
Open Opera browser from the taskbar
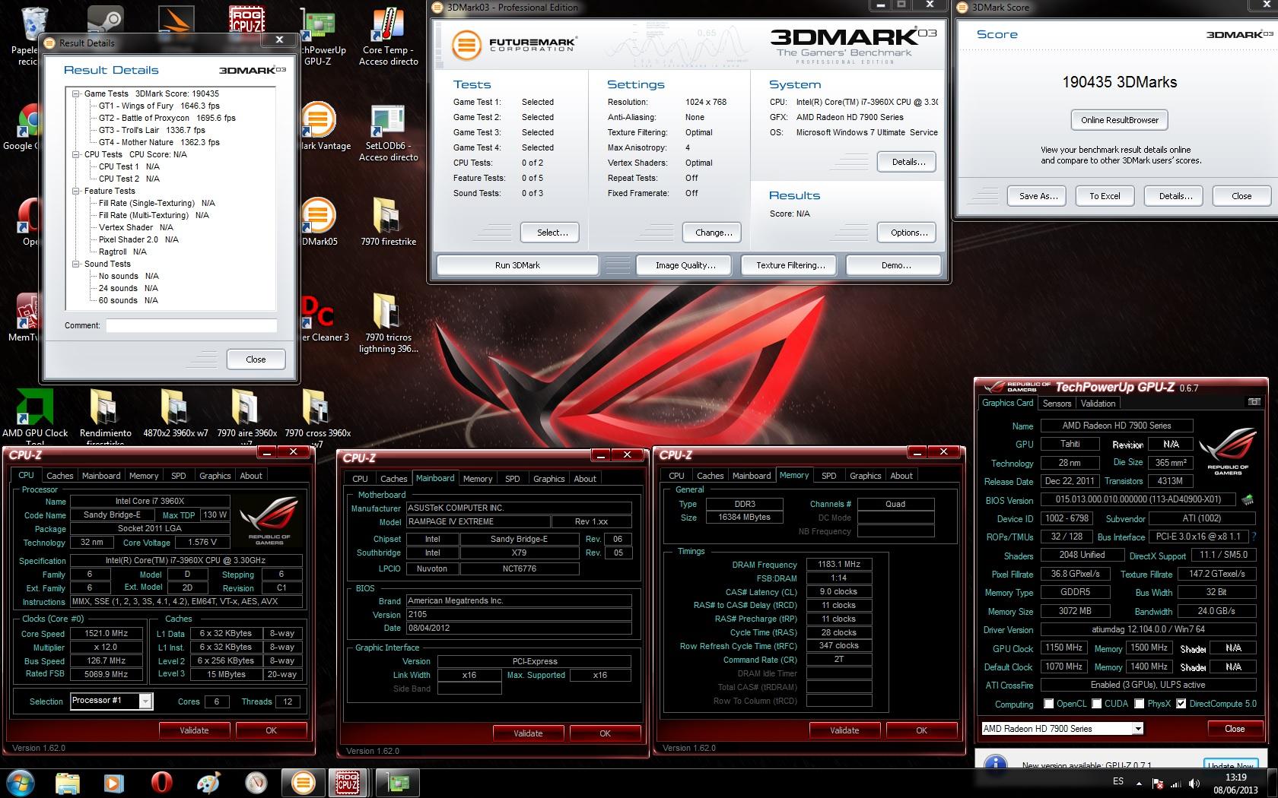161,783
